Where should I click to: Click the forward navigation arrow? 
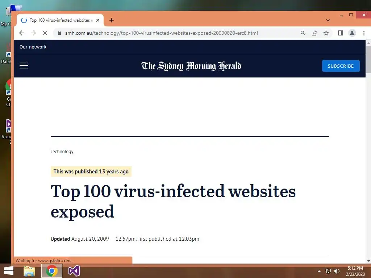pos(33,33)
